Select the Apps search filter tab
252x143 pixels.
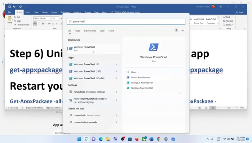pos(78,31)
